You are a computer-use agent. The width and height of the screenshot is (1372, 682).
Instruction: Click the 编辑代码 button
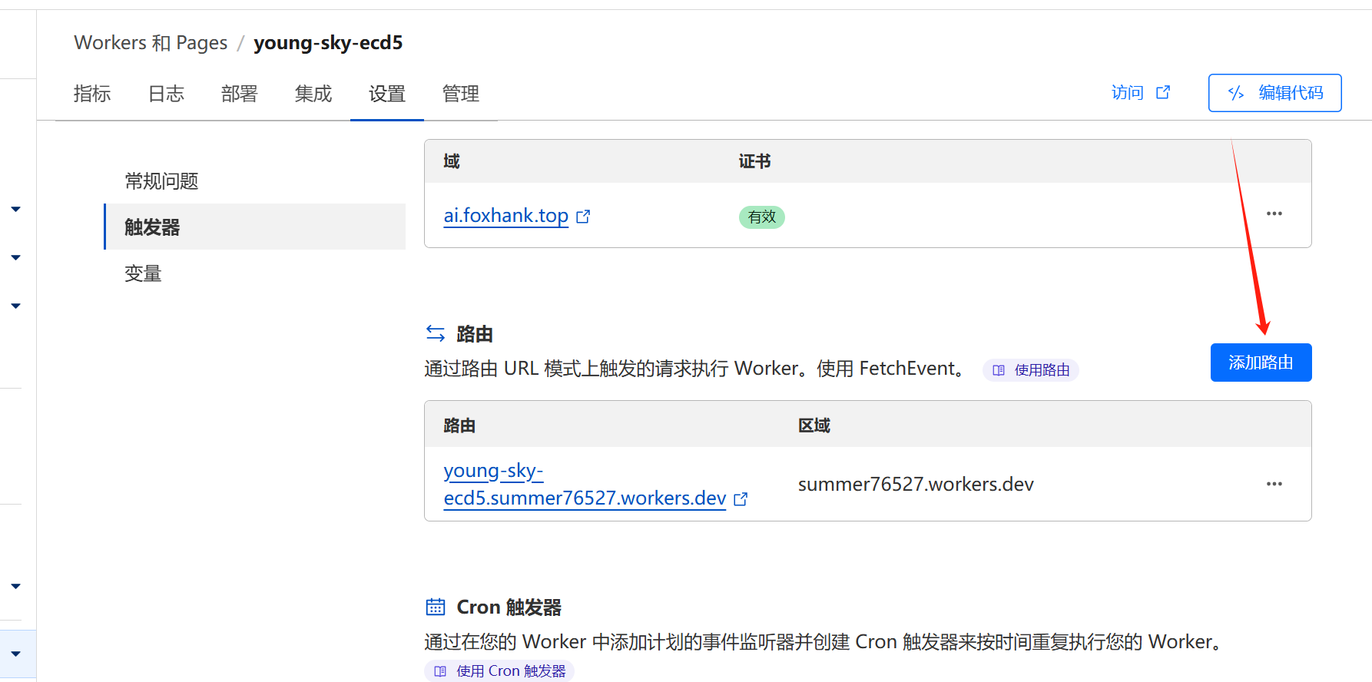[x=1275, y=93]
